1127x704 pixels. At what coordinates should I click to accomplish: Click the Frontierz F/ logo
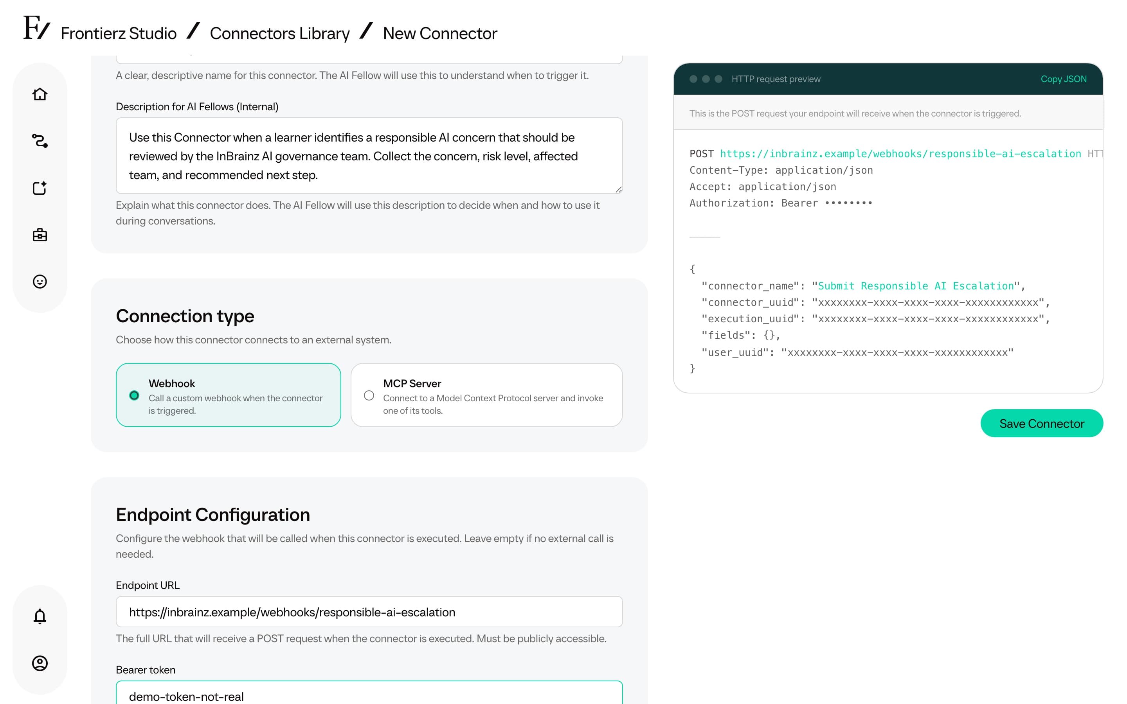click(36, 27)
